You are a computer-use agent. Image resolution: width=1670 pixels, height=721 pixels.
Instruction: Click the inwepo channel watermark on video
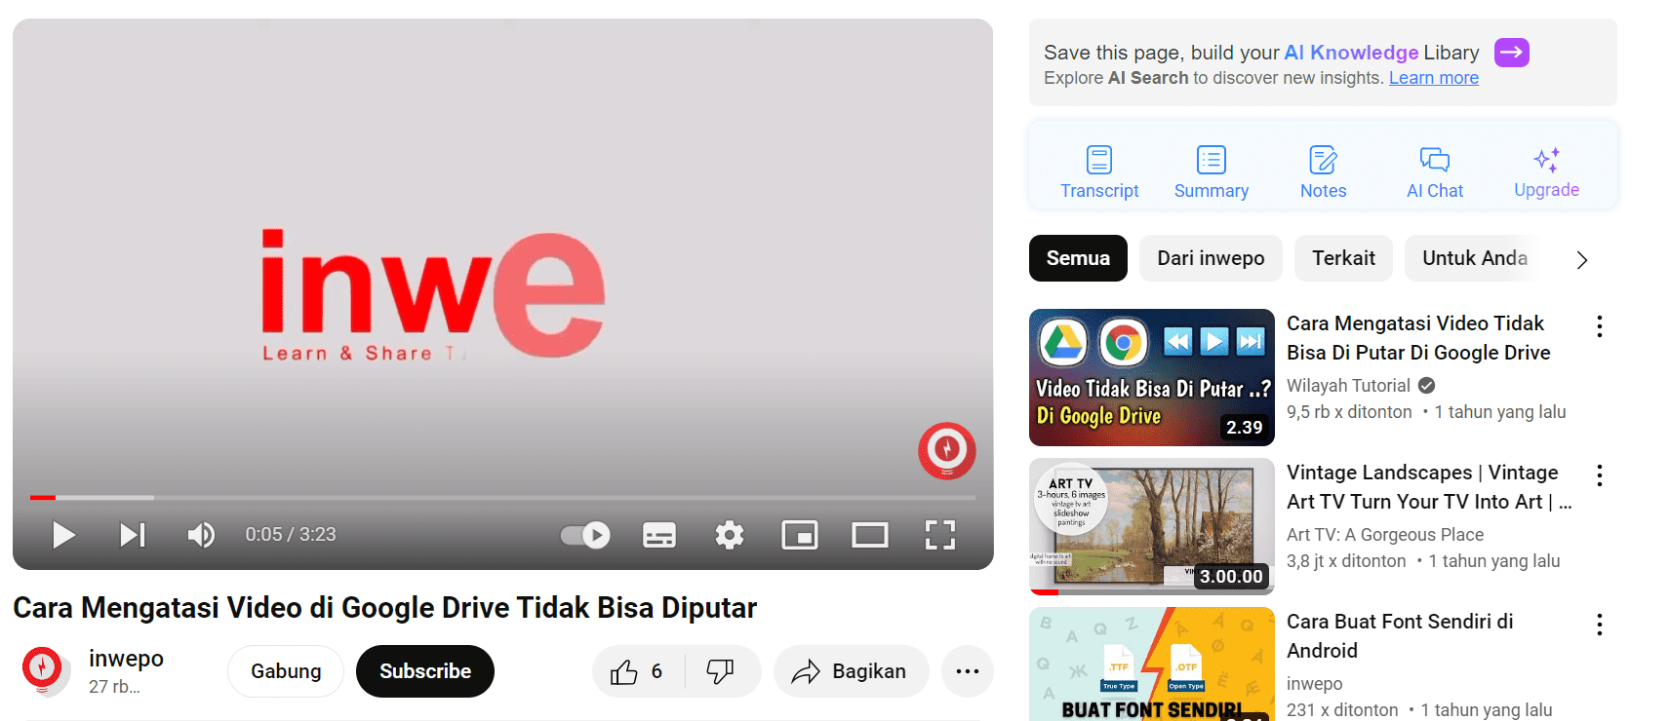[x=946, y=450]
